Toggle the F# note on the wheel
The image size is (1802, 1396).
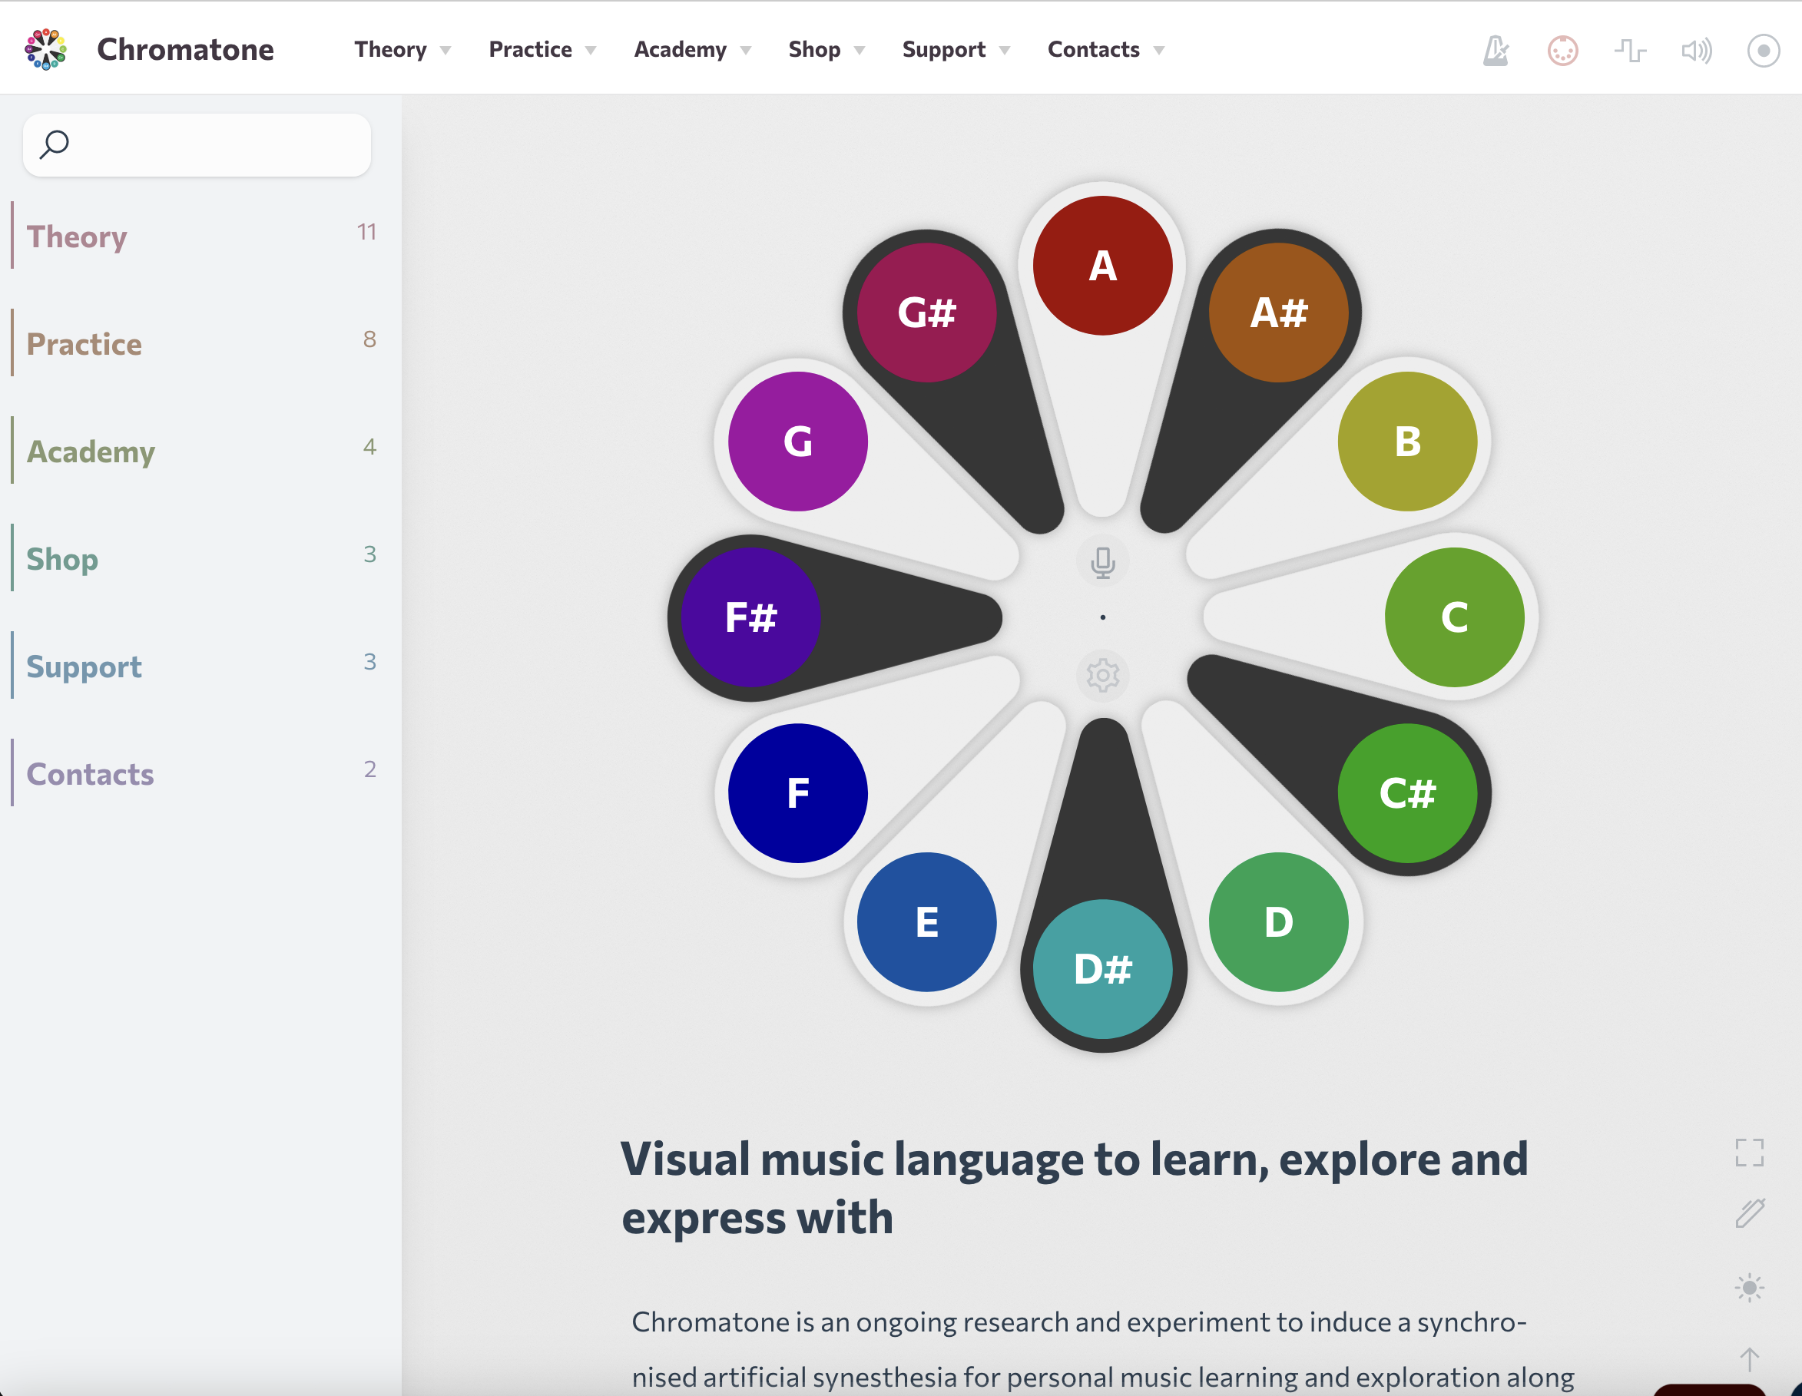coord(751,617)
